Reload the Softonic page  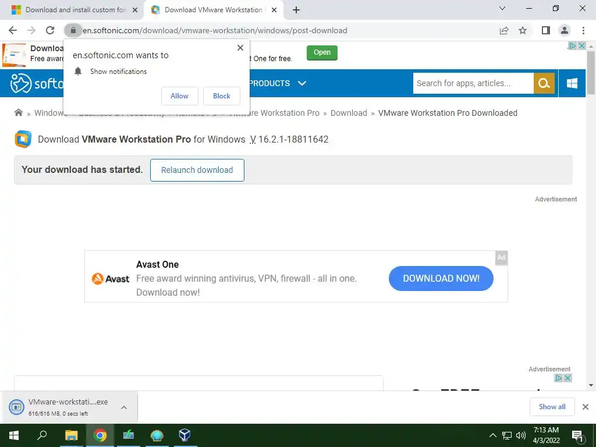coord(50,30)
